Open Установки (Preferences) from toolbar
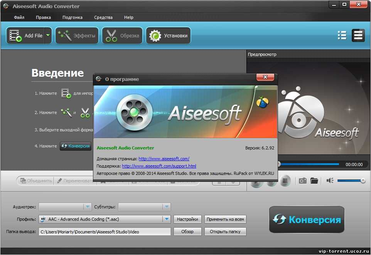The height and width of the screenshot is (255, 371). coord(168,36)
